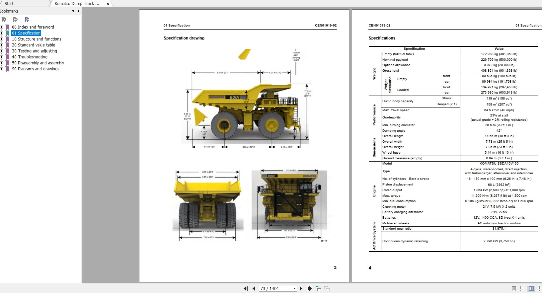Viewport: 542px width, 293px height.
Task: Click the delete bookmark icon in Bookmarks panel
Action: pyautogui.click(x=4, y=20)
